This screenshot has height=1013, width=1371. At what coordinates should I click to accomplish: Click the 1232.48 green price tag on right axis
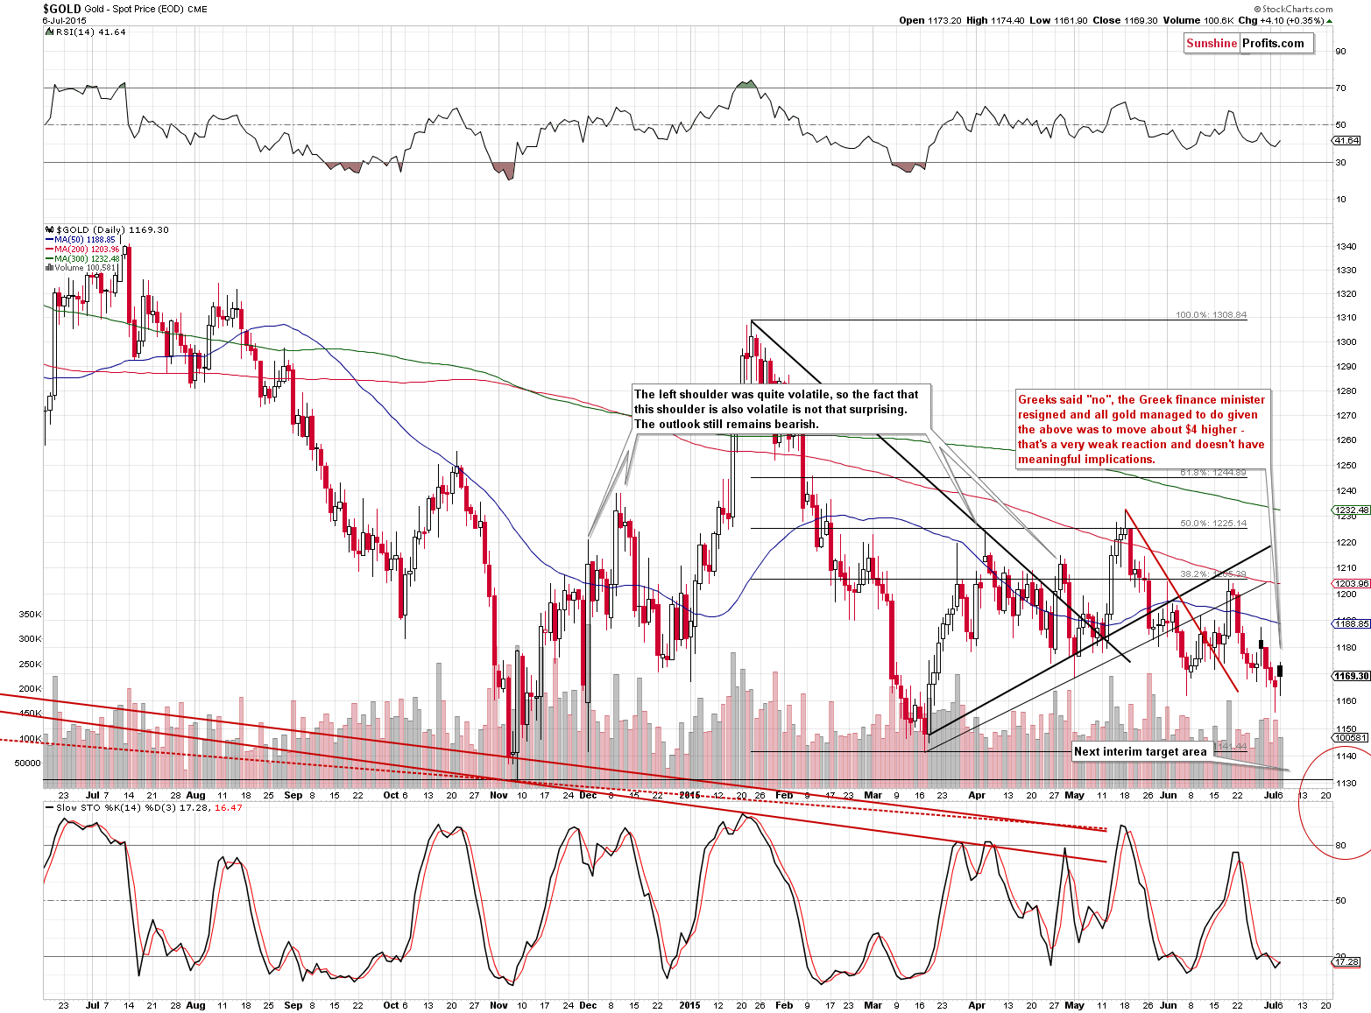[x=1352, y=510]
